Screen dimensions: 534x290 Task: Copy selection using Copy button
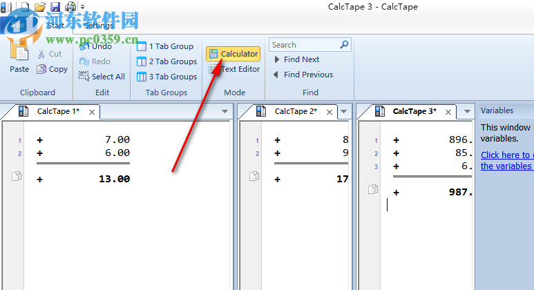point(52,69)
